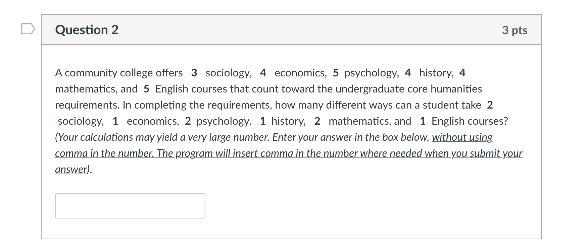Place cursor in the response text box
586x252 pixels.
click(130, 205)
